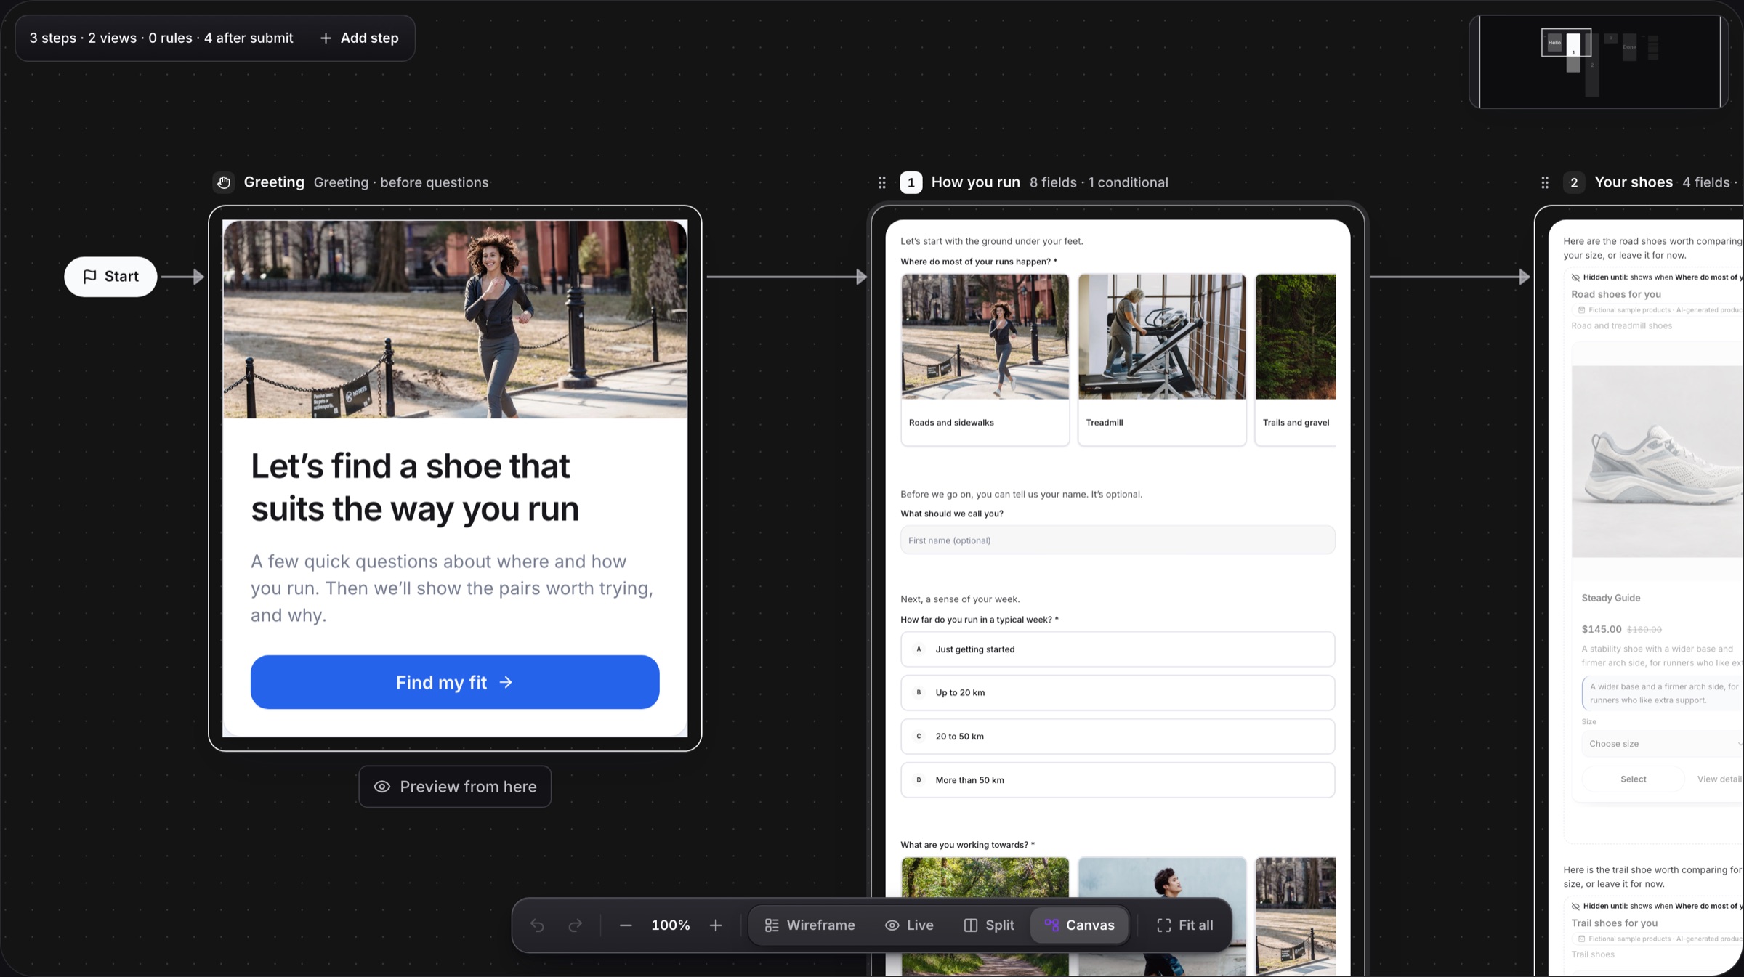Click the minimap viewport in top-right
Screen dimensions: 1744x977
pos(1566,43)
